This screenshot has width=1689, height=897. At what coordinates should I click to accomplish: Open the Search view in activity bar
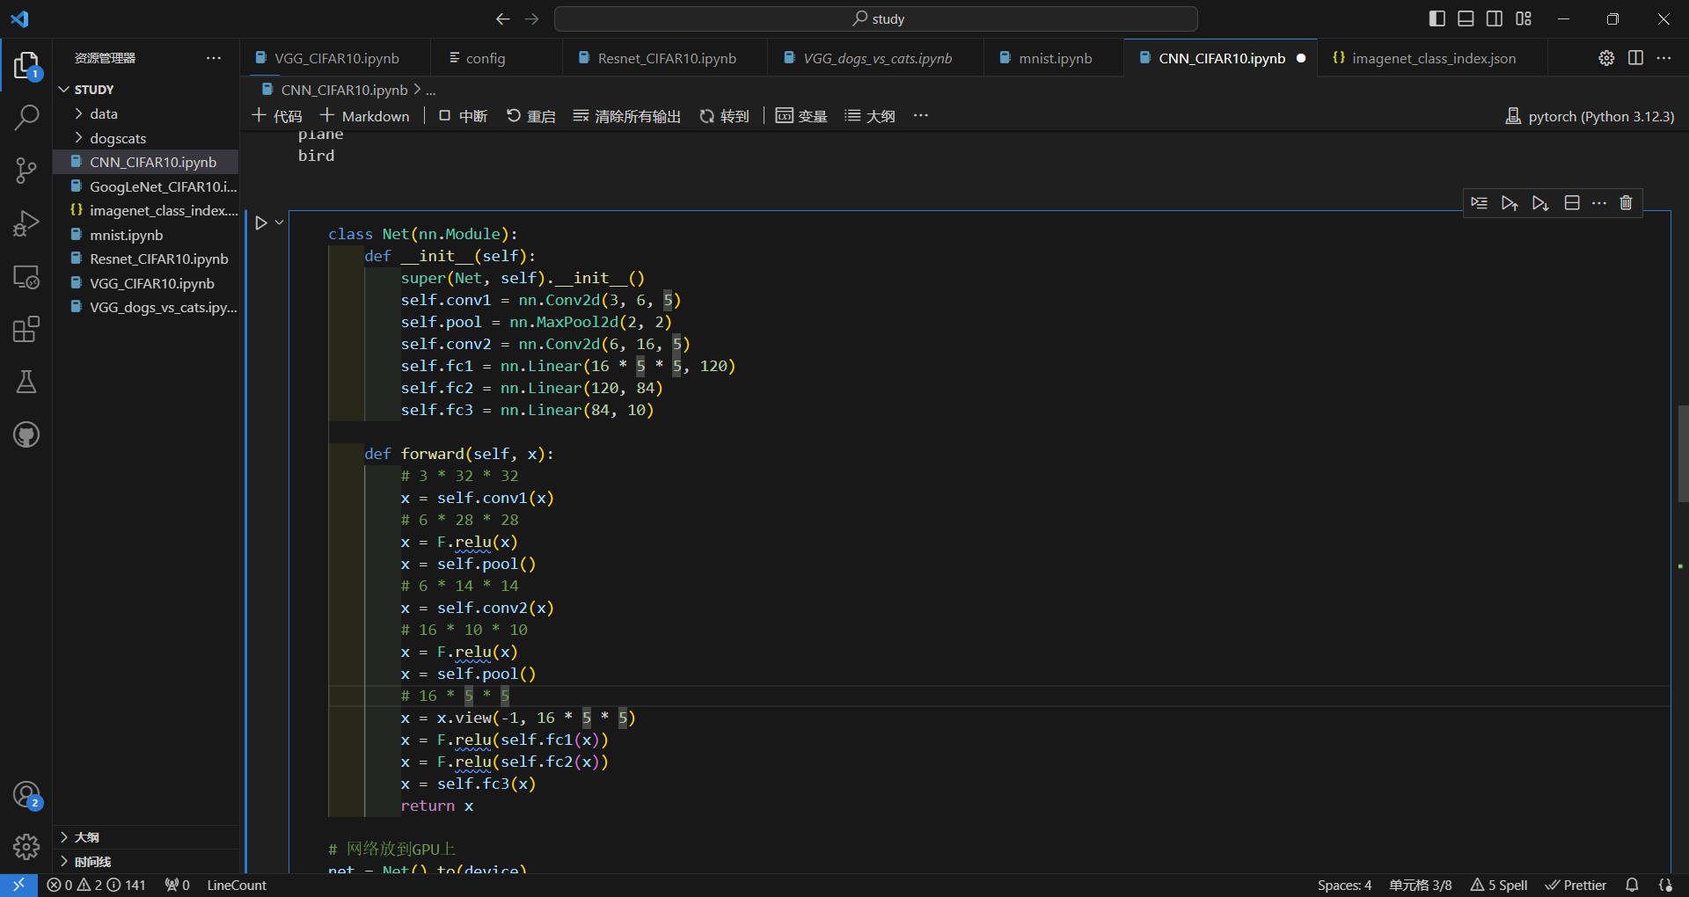click(26, 117)
